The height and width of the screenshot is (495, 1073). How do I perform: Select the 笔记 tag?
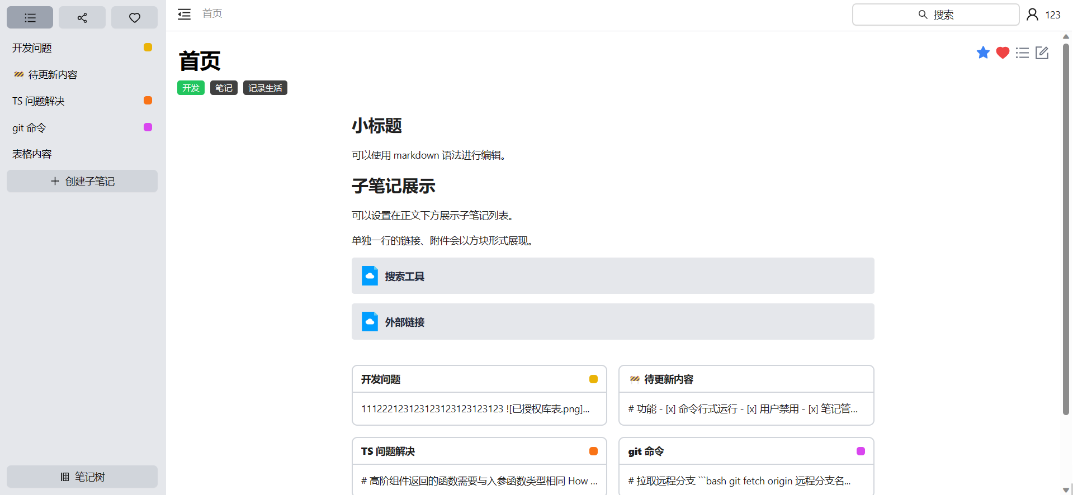point(224,88)
